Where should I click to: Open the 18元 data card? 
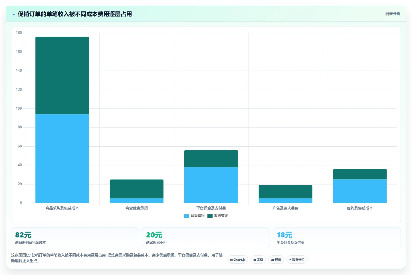pos(337,238)
